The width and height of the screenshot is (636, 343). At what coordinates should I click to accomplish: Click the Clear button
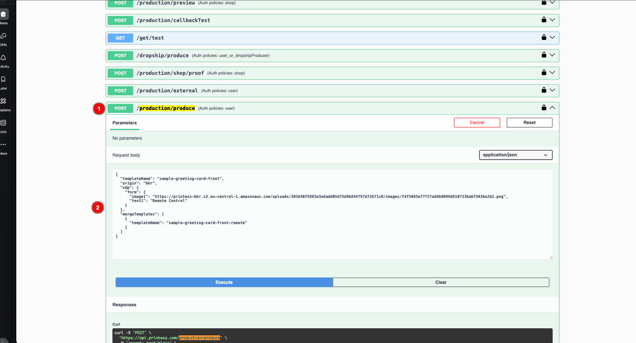click(441, 282)
